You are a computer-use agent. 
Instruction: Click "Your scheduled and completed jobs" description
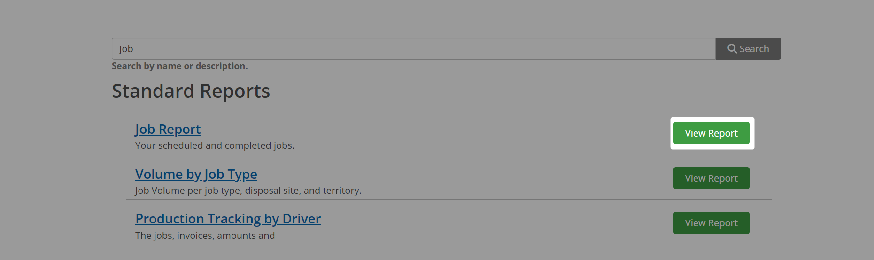click(215, 145)
